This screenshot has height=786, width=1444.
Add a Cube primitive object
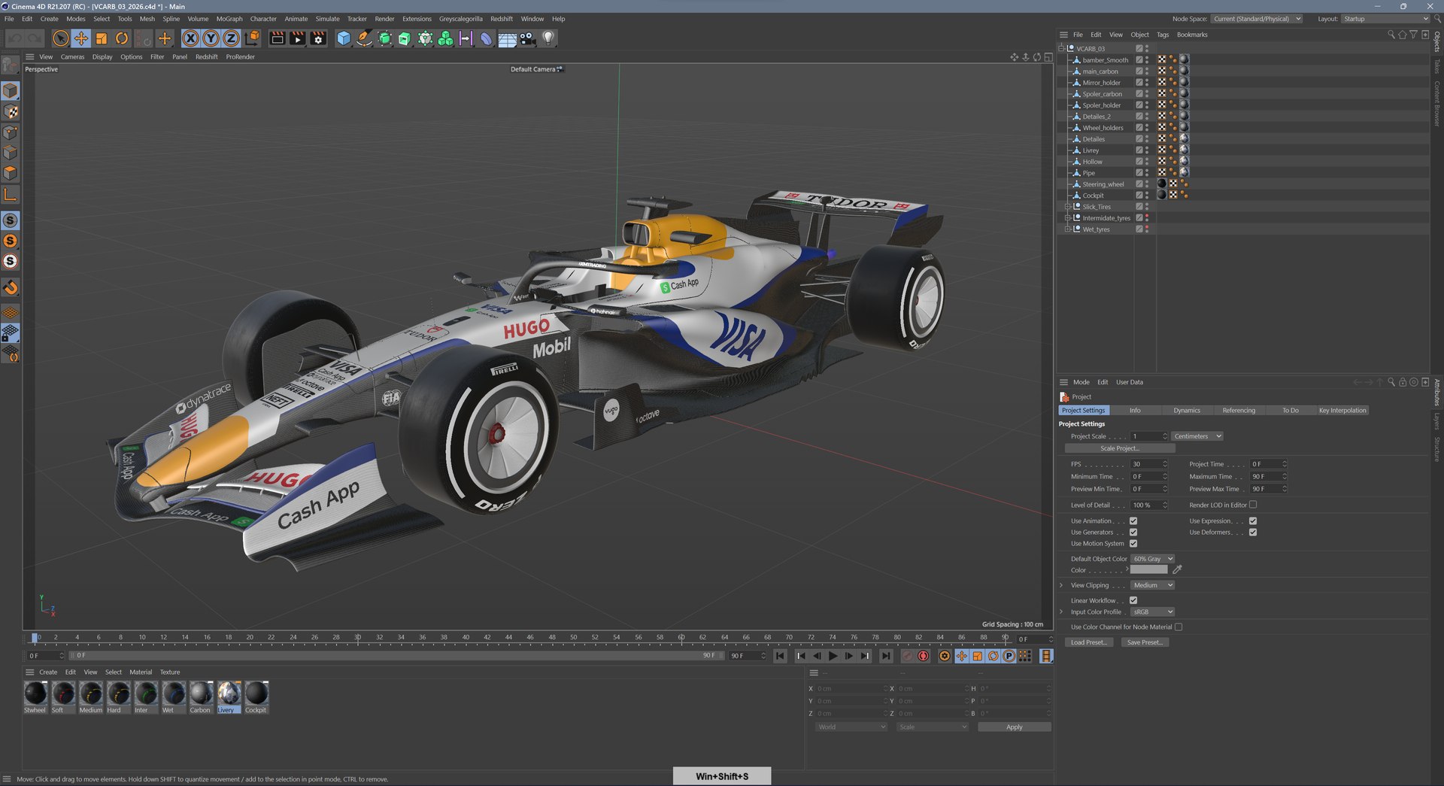[x=344, y=38]
